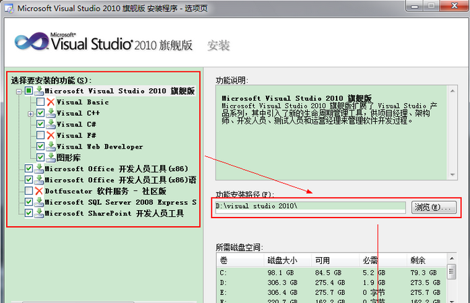This screenshot has width=470, height=303.
Task: Click the 磁盘大小 column header
Action: [x=288, y=260]
